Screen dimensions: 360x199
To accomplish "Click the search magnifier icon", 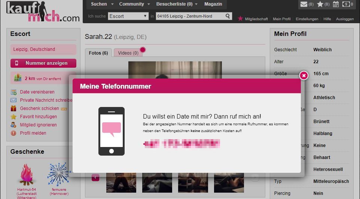I will point(228,16).
